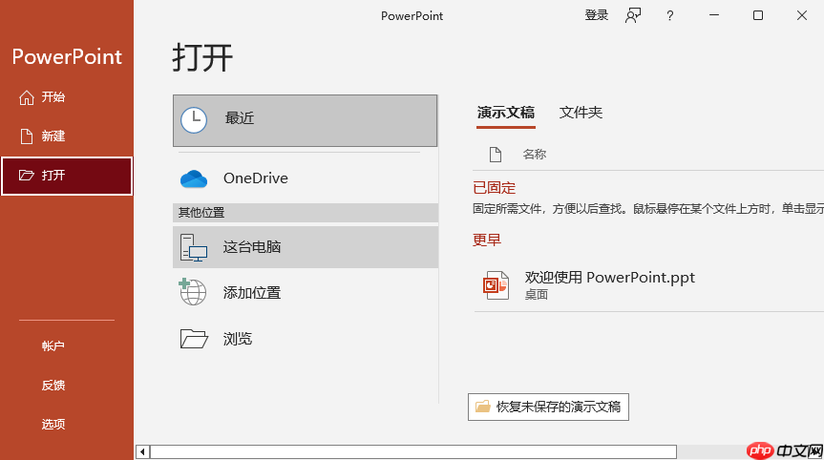The height and width of the screenshot is (460, 824).
Task: Select 最近 recent location
Action: 305,121
